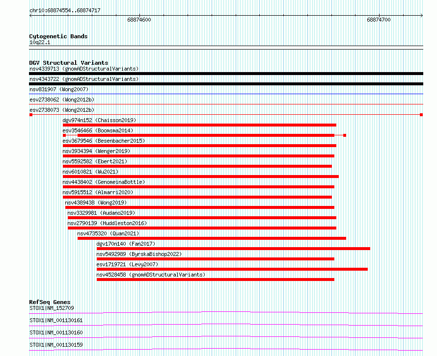The image size is (437, 356).
Task: Click the chr10:68874554..68874717 region label
Action: (x=65, y=10)
